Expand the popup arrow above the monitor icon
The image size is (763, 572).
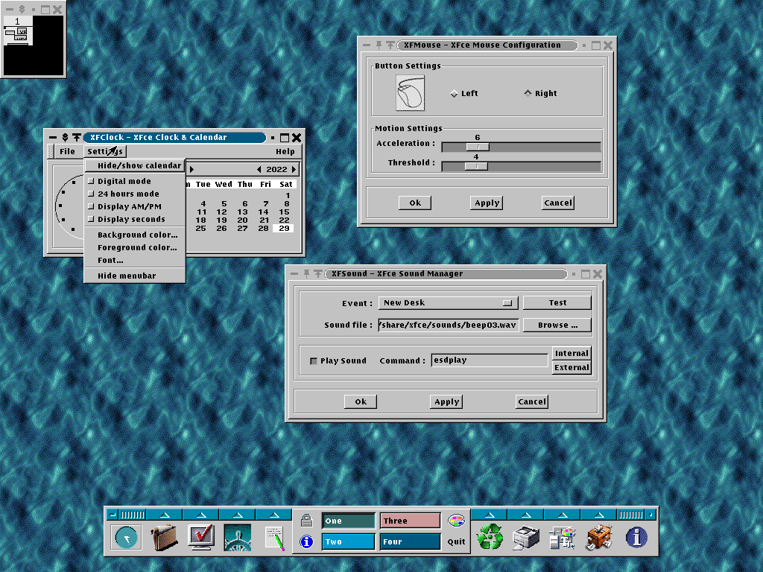point(201,514)
